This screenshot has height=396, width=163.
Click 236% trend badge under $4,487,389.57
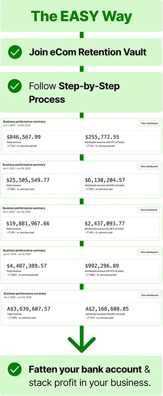(x=12, y=275)
